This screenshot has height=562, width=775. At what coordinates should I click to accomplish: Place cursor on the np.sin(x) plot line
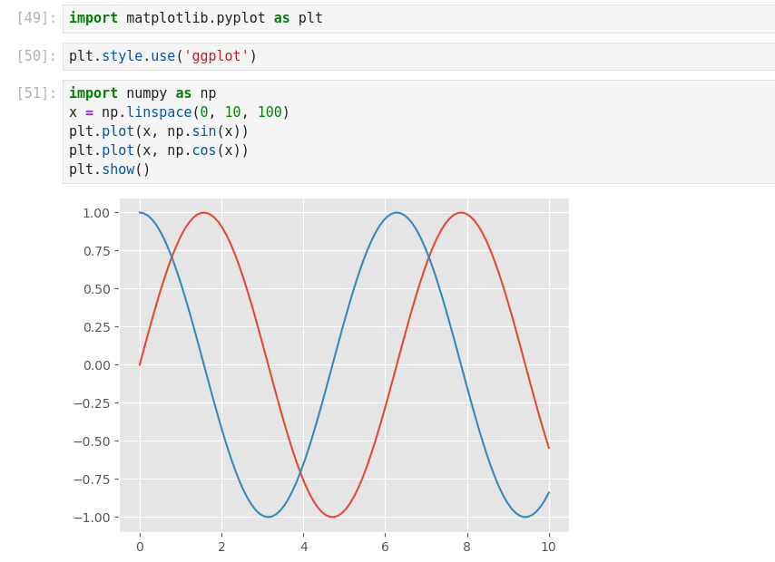point(159,131)
